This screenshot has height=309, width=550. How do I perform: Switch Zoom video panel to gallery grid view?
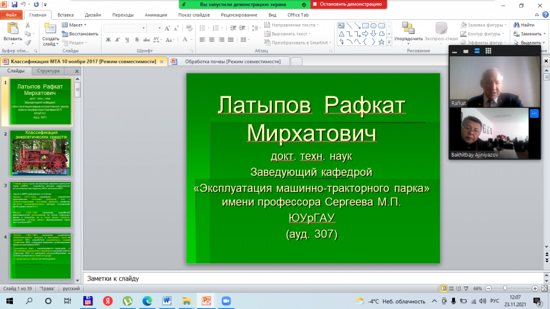pyautogui.click(x=488, y=51)
